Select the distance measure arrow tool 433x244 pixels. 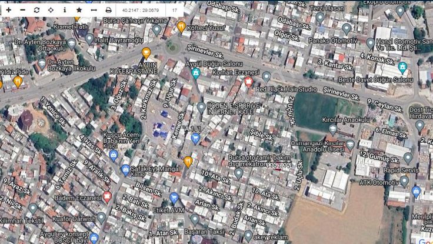[x=94, y=10]
